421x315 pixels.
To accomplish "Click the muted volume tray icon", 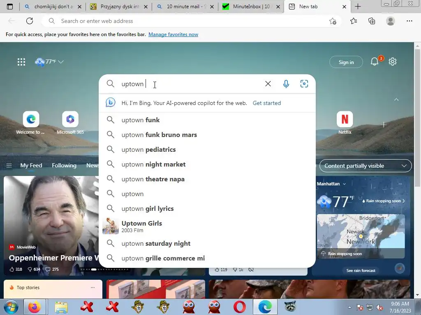I will [379, 308].
